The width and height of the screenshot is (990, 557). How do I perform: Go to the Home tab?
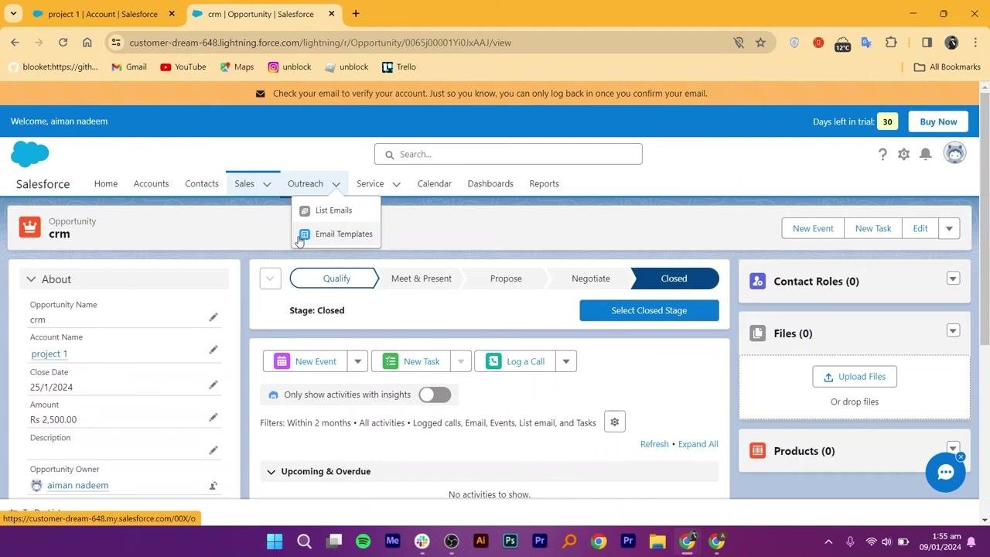[x=106, y=184]
